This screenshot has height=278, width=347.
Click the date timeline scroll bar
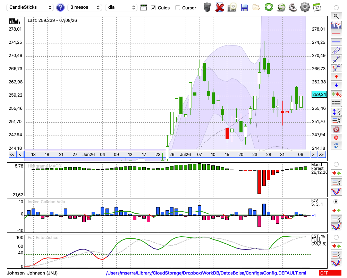point(167,155)
